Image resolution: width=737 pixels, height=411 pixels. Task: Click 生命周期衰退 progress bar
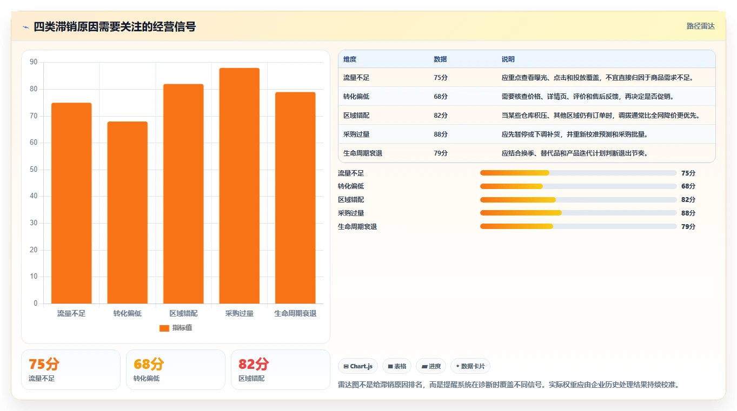click(x=578, y=226)
